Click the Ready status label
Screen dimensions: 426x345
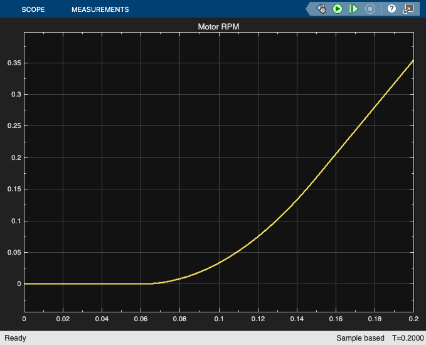pos(15,338)
